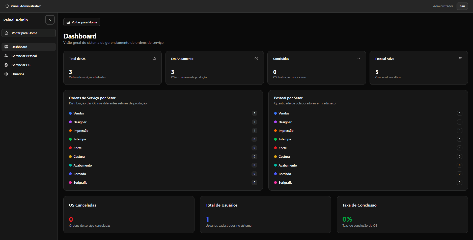The height and width of the screenshot is (240, 473).
Task: Click the document icon in Total de OS card
Action: click(154, 59)
